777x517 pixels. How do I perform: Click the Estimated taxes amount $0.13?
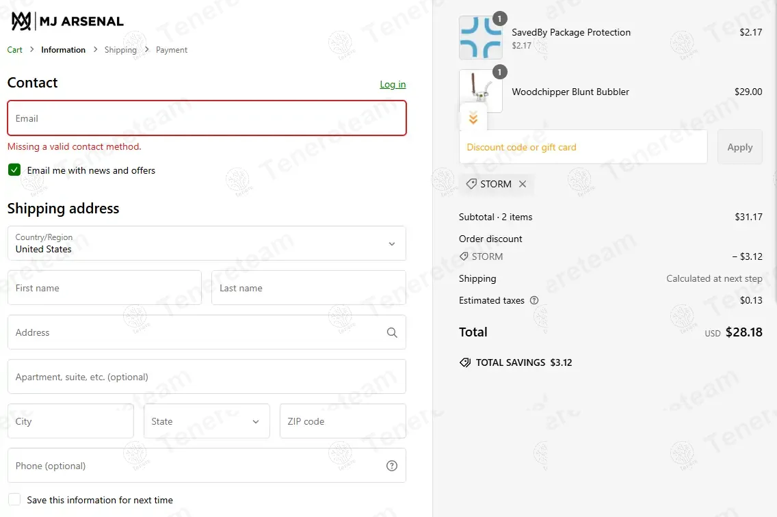click(x=751, y=300)
